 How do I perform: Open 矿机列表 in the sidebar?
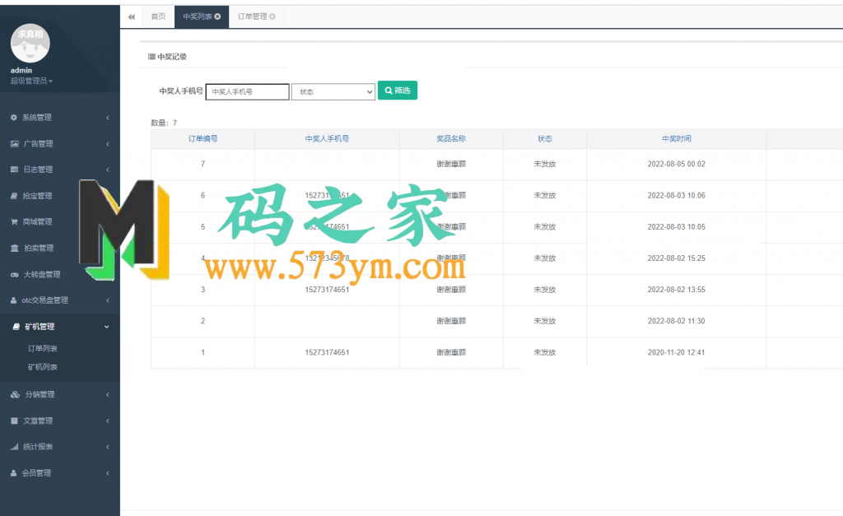(43, 367)
